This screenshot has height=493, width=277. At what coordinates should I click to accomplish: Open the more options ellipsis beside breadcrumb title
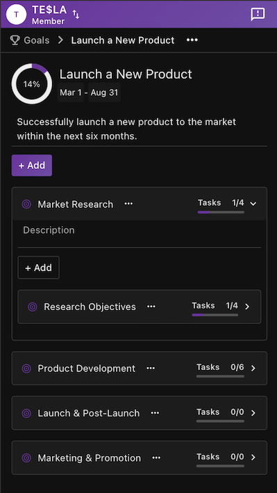pos(192,40)
